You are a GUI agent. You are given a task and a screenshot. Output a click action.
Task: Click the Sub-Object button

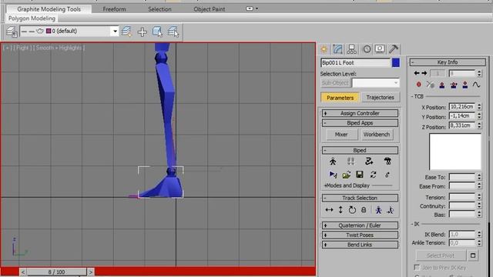335,83
